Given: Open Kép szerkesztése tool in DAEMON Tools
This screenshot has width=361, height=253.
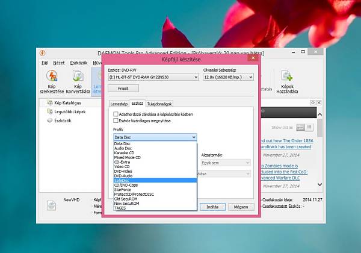Looking at the screenshot, I should click(x=52, y=82).
